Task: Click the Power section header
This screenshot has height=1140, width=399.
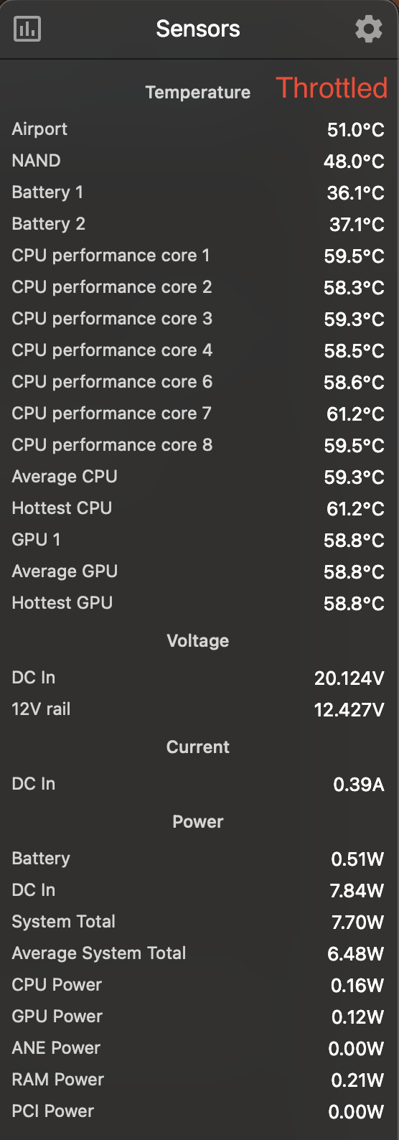Action: (x=198, y=822)
